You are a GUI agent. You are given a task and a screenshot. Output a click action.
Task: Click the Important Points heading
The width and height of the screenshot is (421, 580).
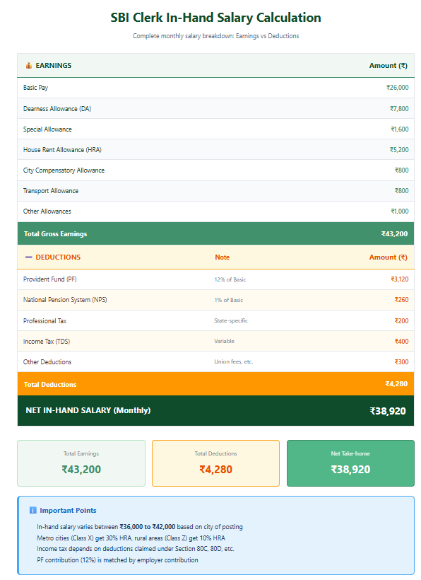[x=68, y=511]
